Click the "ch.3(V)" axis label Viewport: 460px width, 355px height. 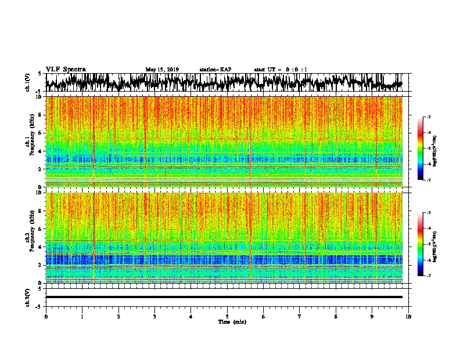pyautogui.click(x=28, y=298)
